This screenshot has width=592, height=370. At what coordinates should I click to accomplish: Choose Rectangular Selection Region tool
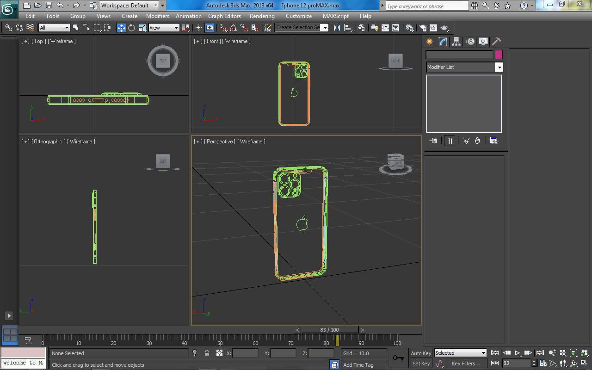(98, 28)
